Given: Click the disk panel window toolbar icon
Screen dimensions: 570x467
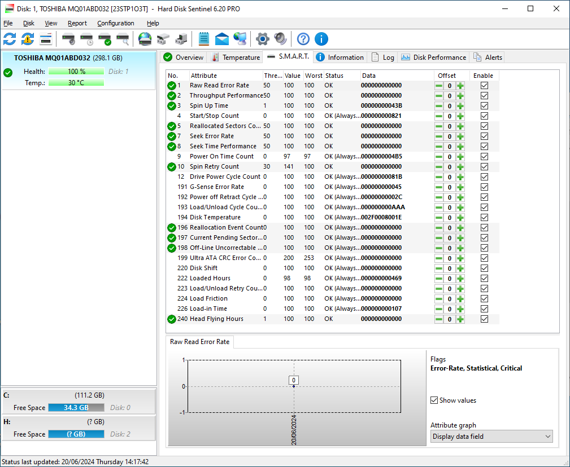Looking at the screenshot, I should 46,39.
